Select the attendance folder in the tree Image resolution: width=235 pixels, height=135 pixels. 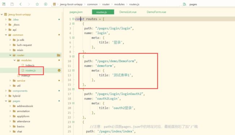[x=23, y=121]
